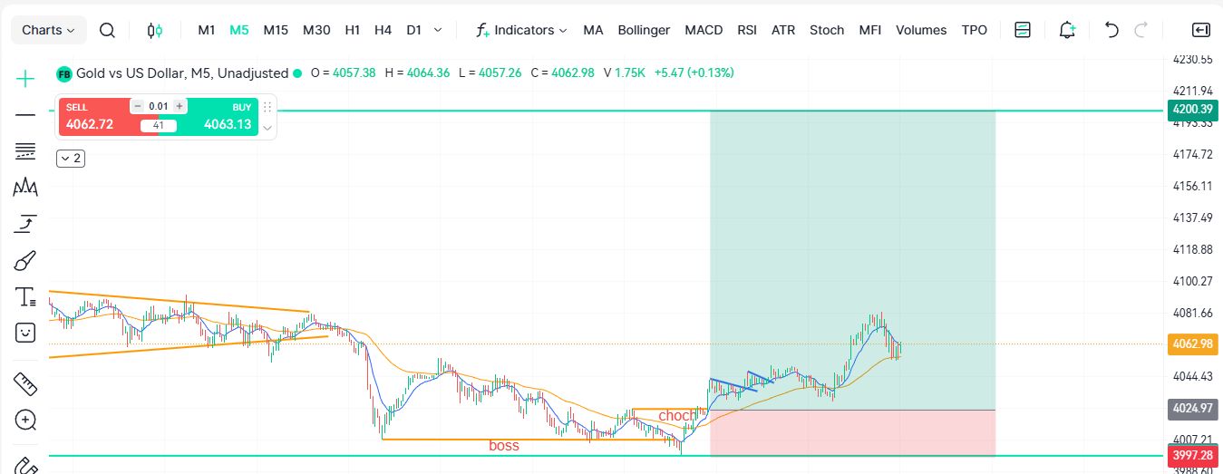Open the emoji sticker tool
1223x474 pixels.
tap(25, 333)
